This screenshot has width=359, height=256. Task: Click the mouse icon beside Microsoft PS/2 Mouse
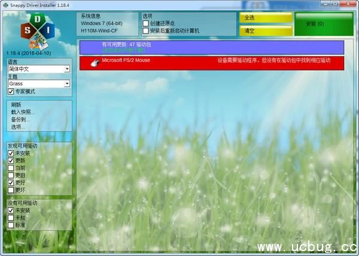coord(95,62)
